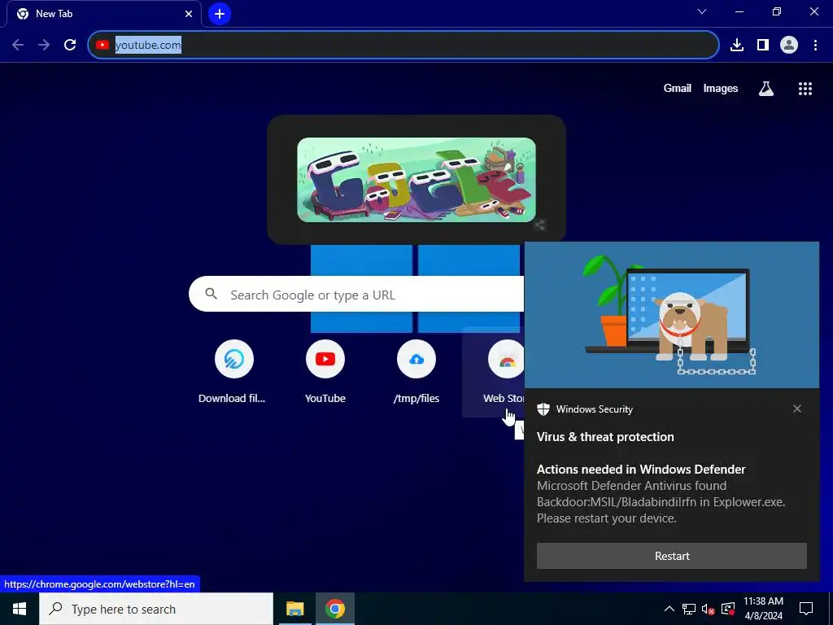The height and width of the screenshot is (625, 833).
Task: Open the Google apps grid
Action: [x=805, y=89]
